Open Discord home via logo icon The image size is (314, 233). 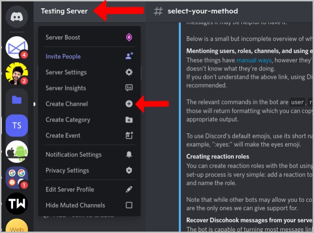pos(17,17)
